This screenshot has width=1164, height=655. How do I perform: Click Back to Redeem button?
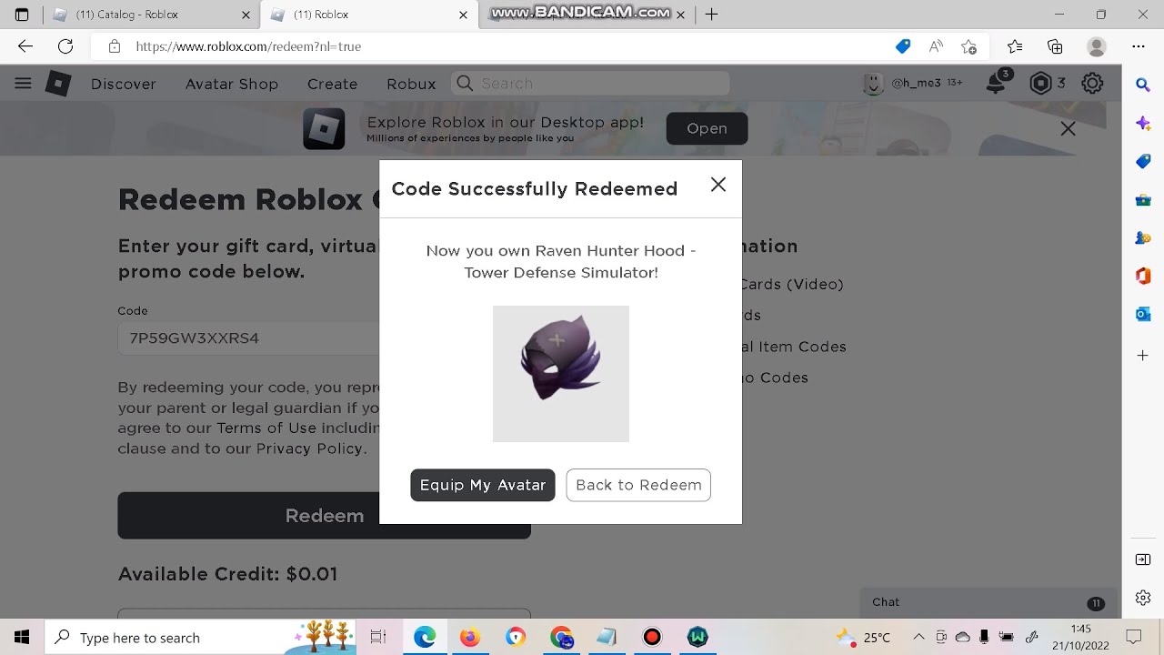point(638,485)
